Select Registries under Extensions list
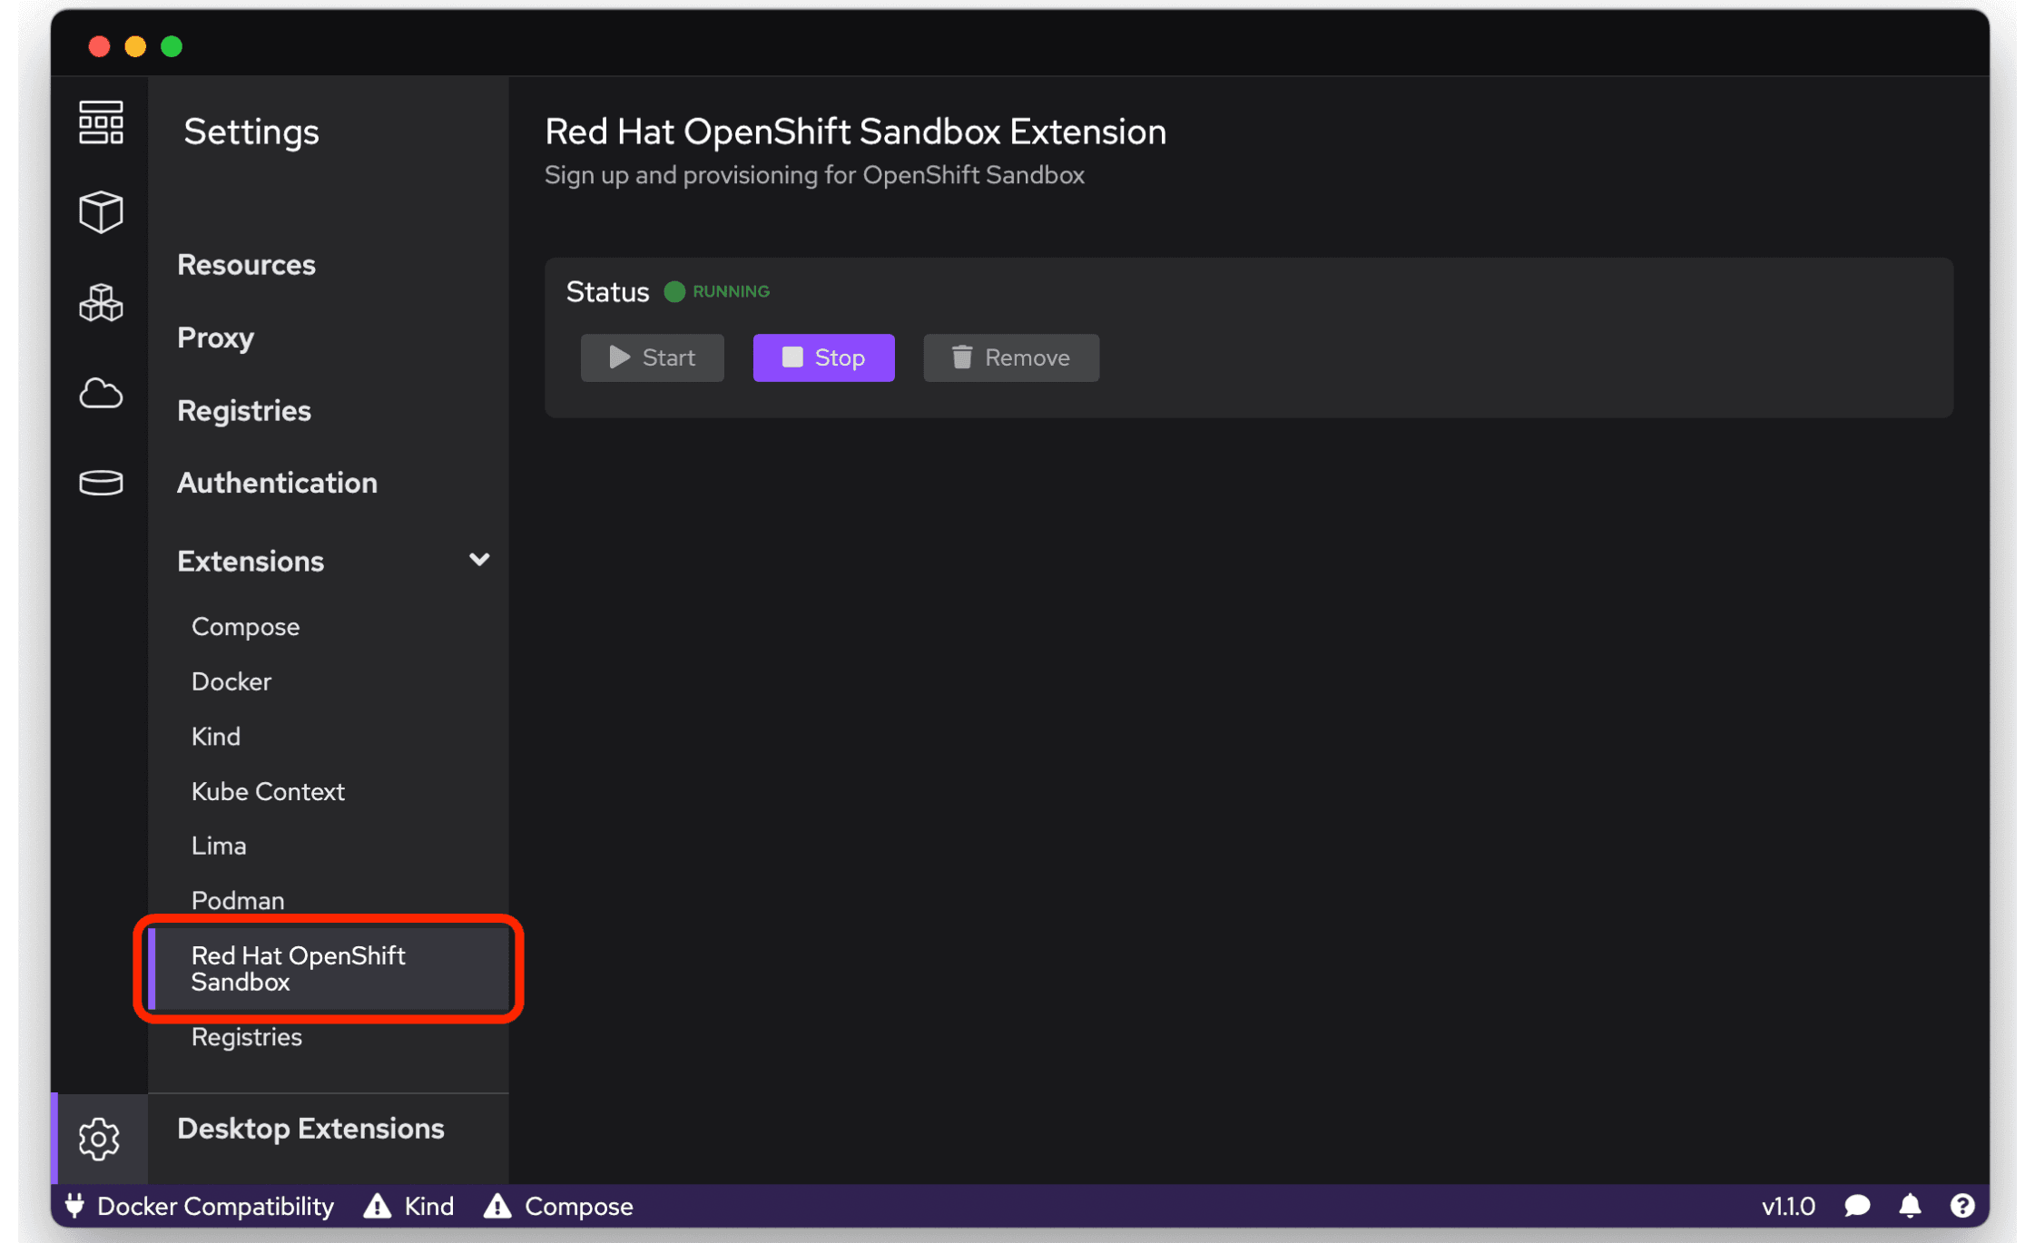This screenshot has width=2035, height=1243. (247, 1037)
